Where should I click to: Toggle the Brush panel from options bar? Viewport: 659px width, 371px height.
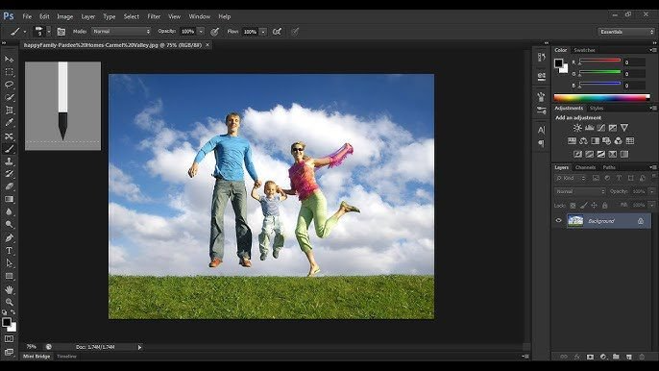tap(61, 32)
